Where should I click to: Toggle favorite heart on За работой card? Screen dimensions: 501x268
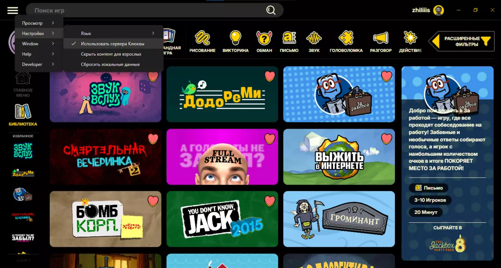[386, 76]
